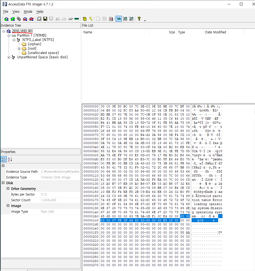Screen dimensions: 255x271
Task: Click the grayed Export File Hash List icon
Action: click(x=104, y=19)
